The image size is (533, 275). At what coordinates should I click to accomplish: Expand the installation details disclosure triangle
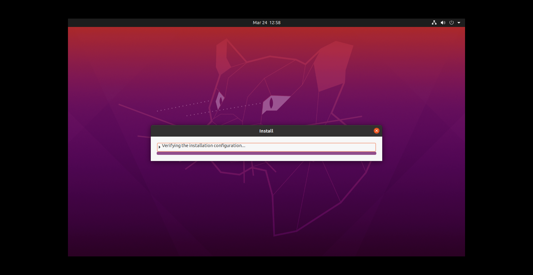[159, 147]
